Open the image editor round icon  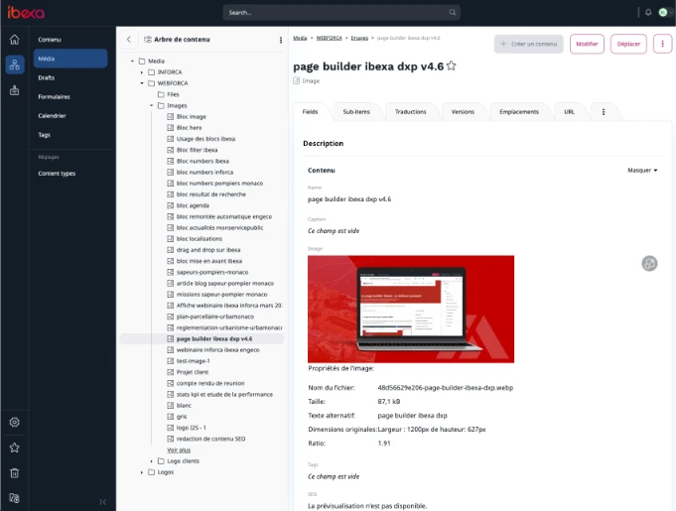[x=649, y=263]
